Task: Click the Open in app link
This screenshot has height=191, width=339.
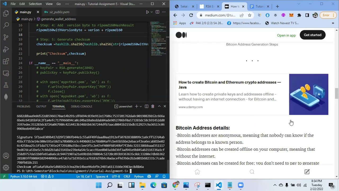Action: pyautogui.click(x=286, y=35)
